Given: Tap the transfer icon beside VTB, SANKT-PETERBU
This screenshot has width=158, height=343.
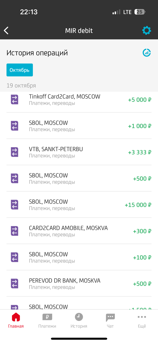Looking at the screenshot, I should (14, 152).
